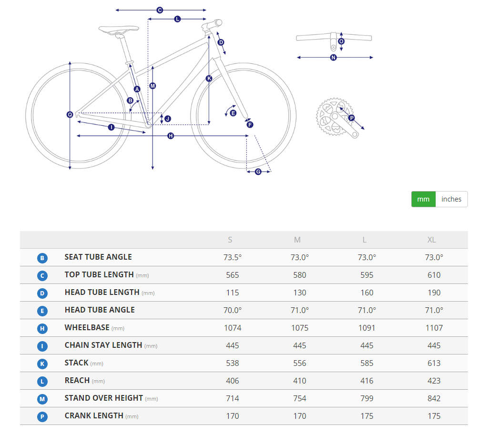Click the L icon beside Reach
This screenshot has width=487, height=435.
(42, 382)
